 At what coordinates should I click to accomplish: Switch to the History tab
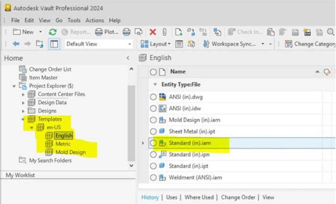(150, 197)
